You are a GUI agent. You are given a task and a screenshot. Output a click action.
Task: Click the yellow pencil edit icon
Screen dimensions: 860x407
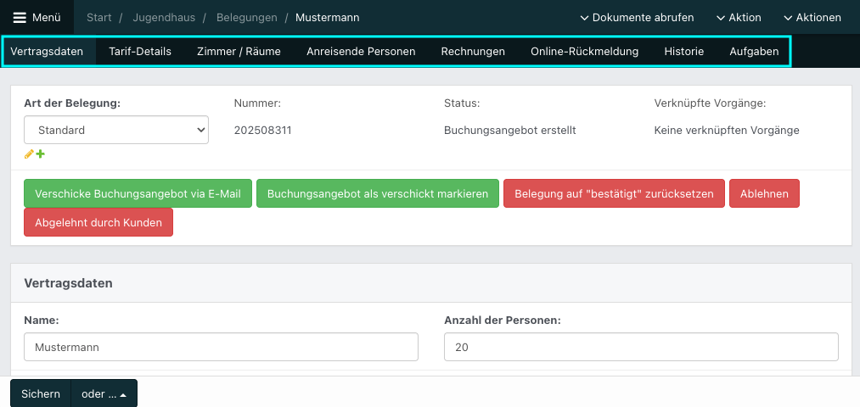tap(29, 154)
